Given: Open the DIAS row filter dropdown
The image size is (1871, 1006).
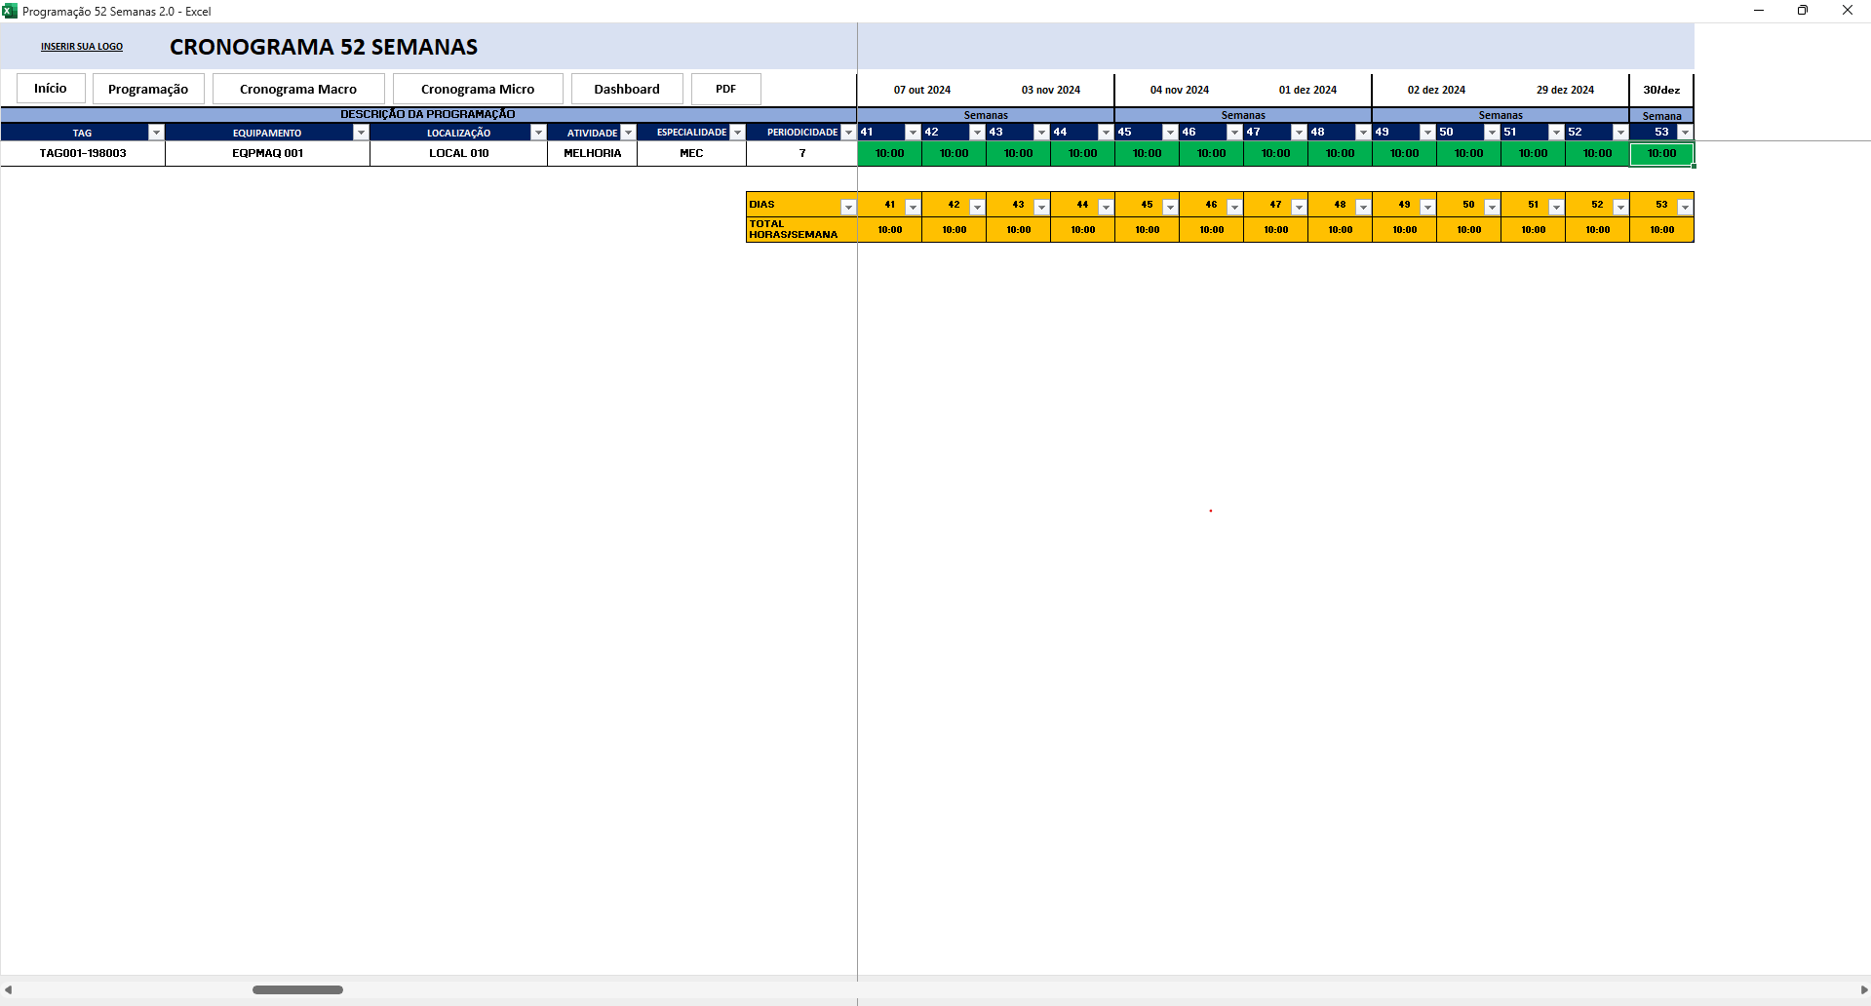Looking at the screenshot, I should click(x=848, y=207).
